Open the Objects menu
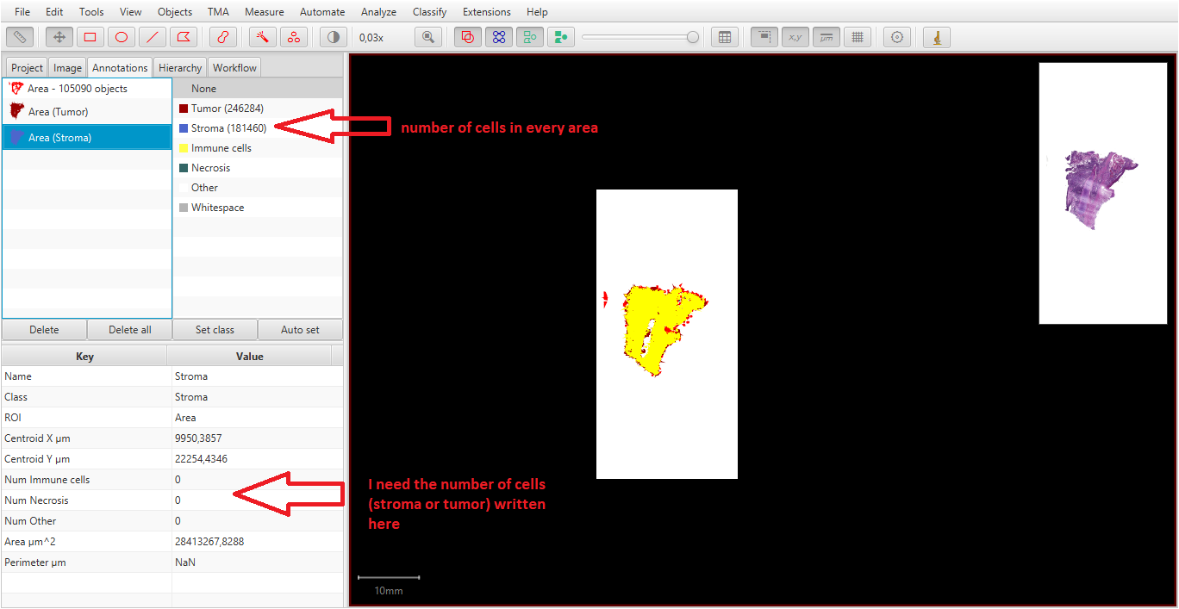Screen dimensions: 1179x609 [x=175, y=12]
